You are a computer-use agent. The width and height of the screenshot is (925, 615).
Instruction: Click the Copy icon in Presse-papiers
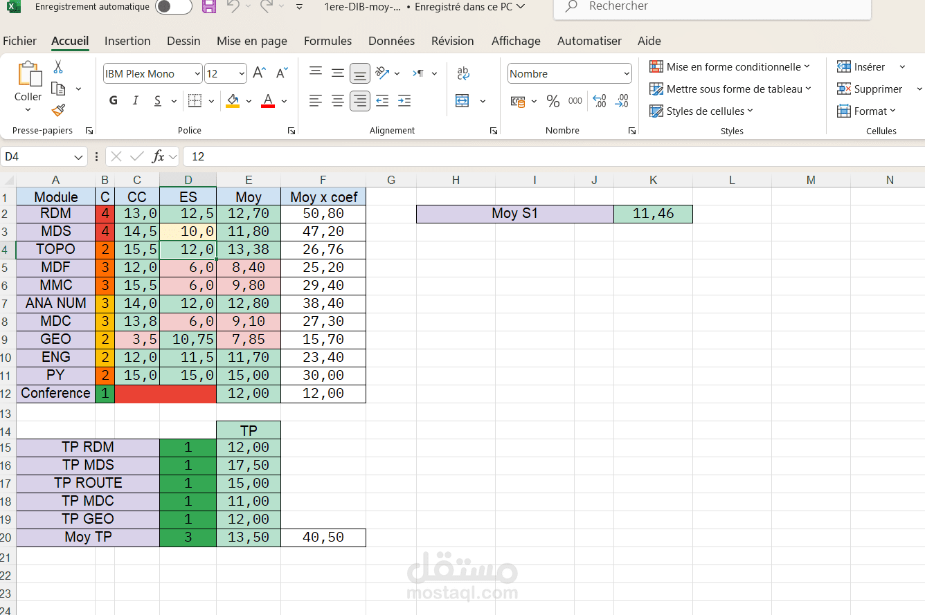[x=59, y=89]
